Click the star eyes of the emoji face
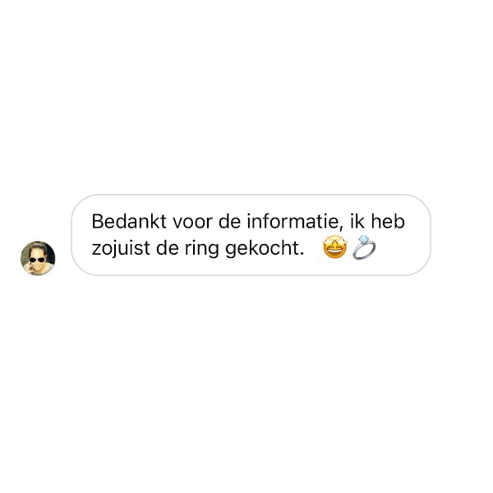The height and width of the screenshot is (493, 493). point(335,242)
